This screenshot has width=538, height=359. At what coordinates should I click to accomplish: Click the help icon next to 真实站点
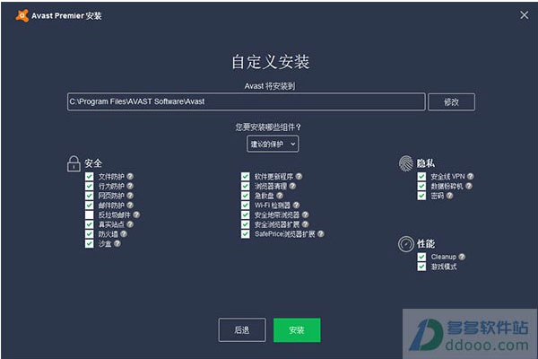tap(130, 224)
